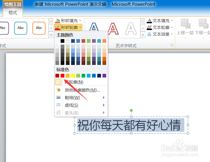This screenshot has width=210, height=162.
Task: Pick standard color dark navy blue
Action: [x=99, y=76]
